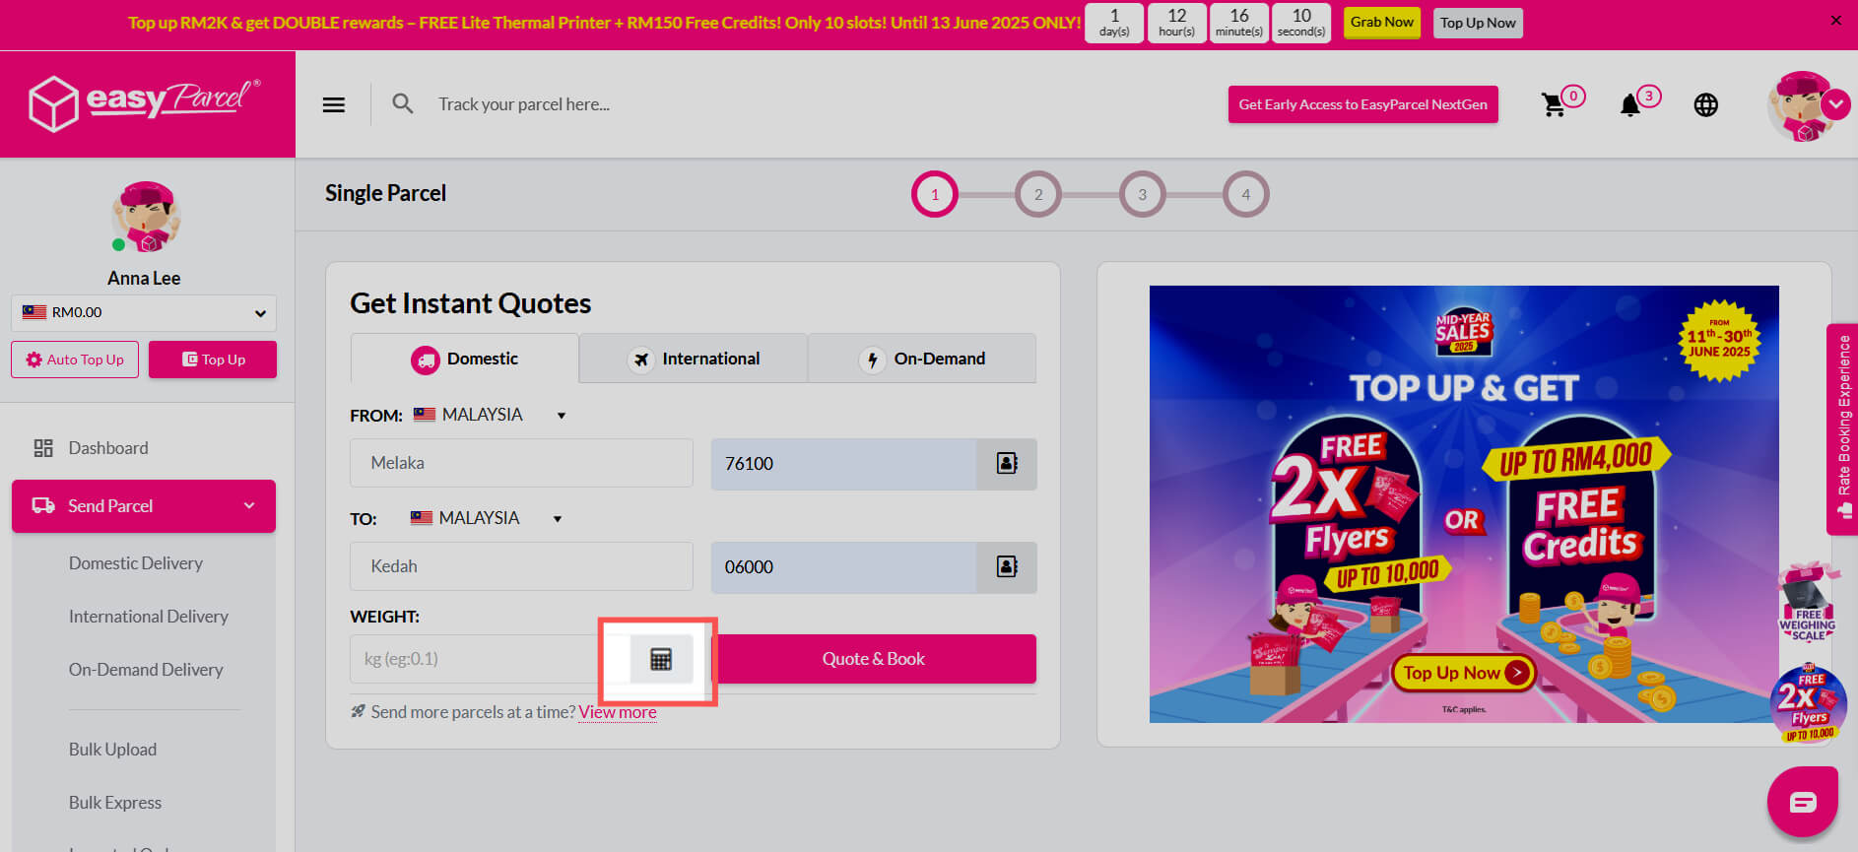The height and width of the screenshot is (852, 1858).
Task: Go to step 4 indicator
Action: coord(1246,194)
